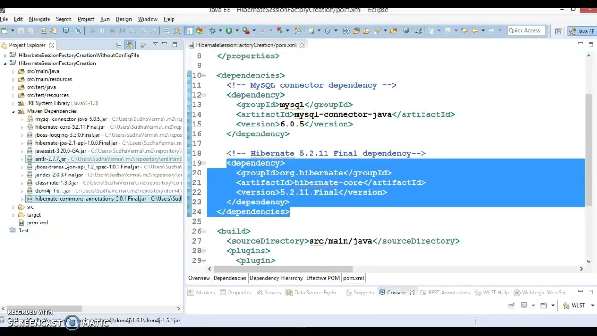The image size is (597, 336).
Task: Open the Data Source Explorer view tab
Action: 312,293
